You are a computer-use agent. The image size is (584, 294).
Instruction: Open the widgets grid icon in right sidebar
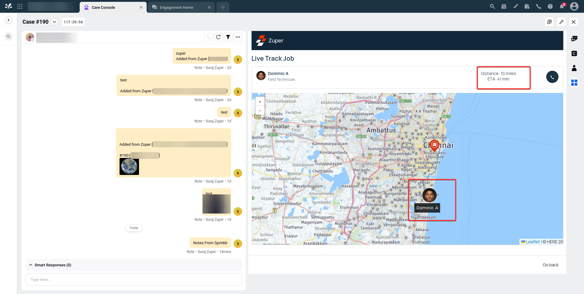coord(574,83)
